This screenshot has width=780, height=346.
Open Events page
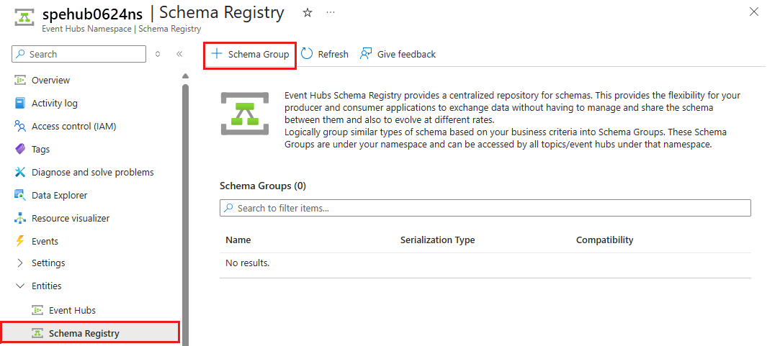45,241
